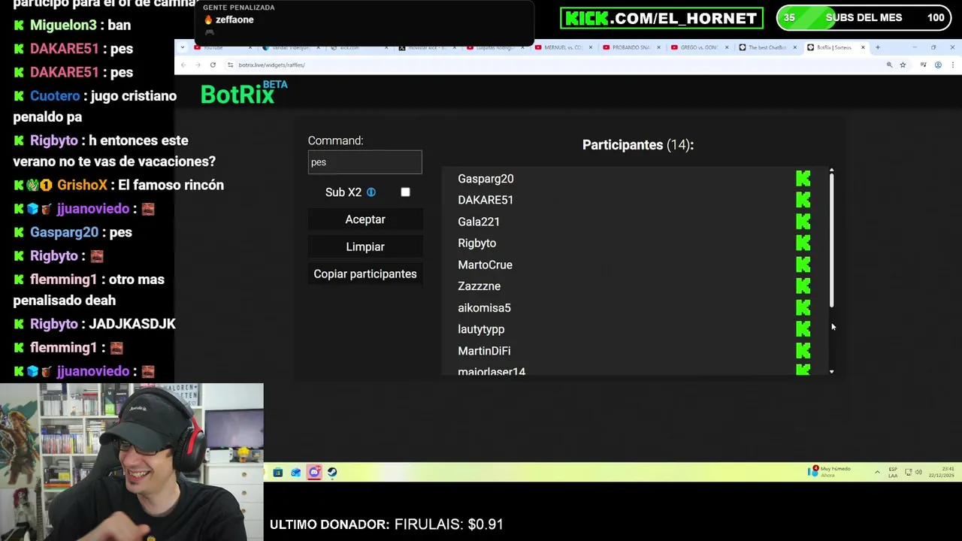Click the Sub X2 info icon
The image size is (962, 541).
point(371,192)
